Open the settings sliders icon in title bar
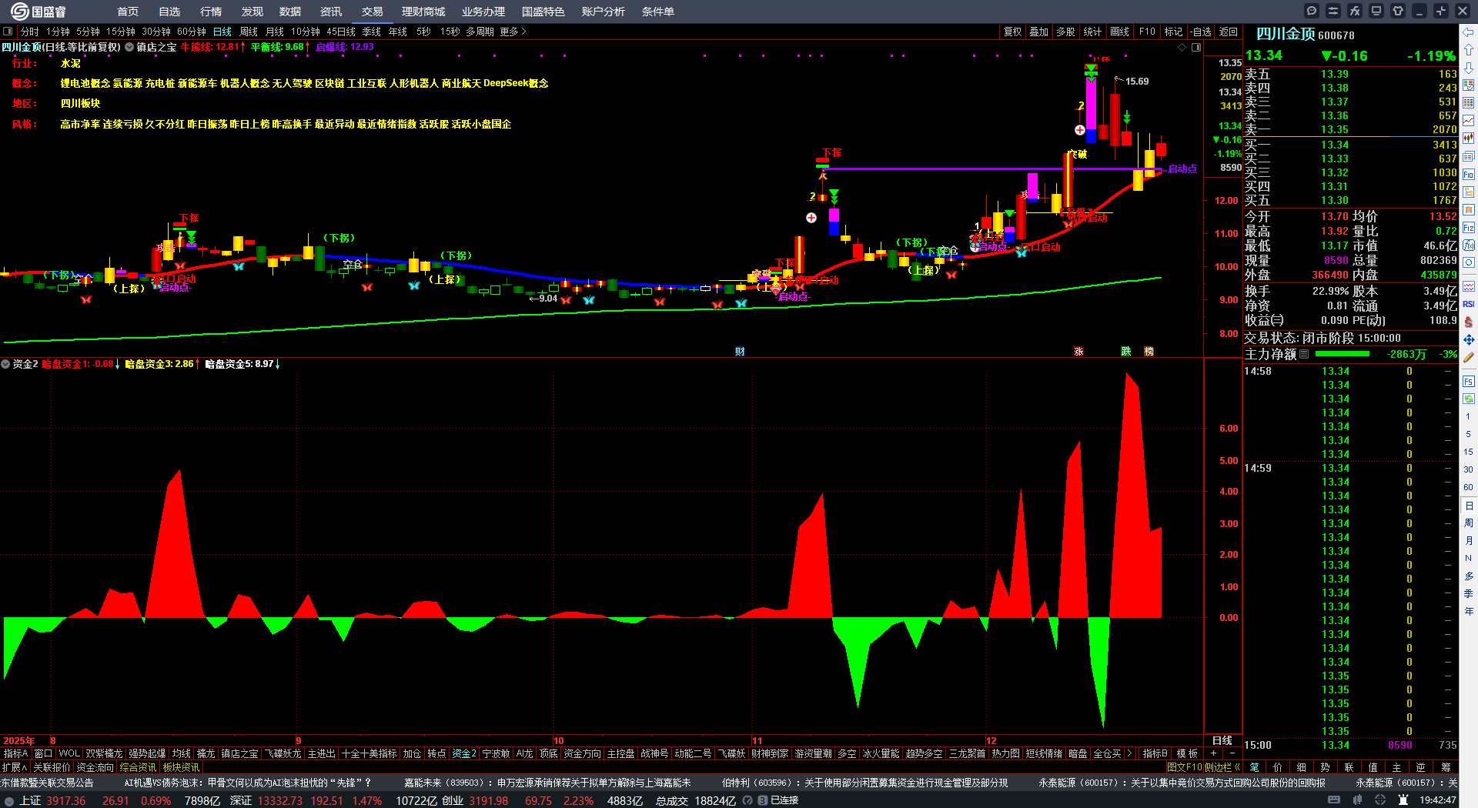 [x=1333, y=11]
